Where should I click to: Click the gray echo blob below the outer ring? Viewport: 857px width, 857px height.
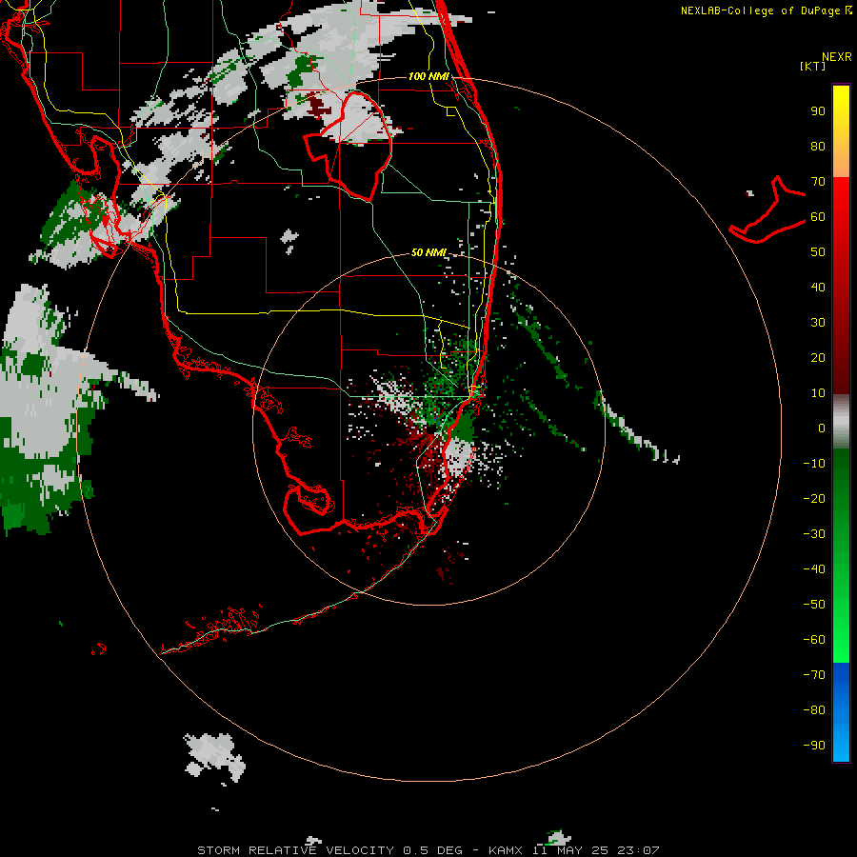click(215, 758)
